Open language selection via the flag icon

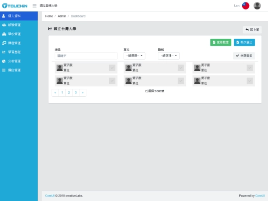tap(246, 6)
